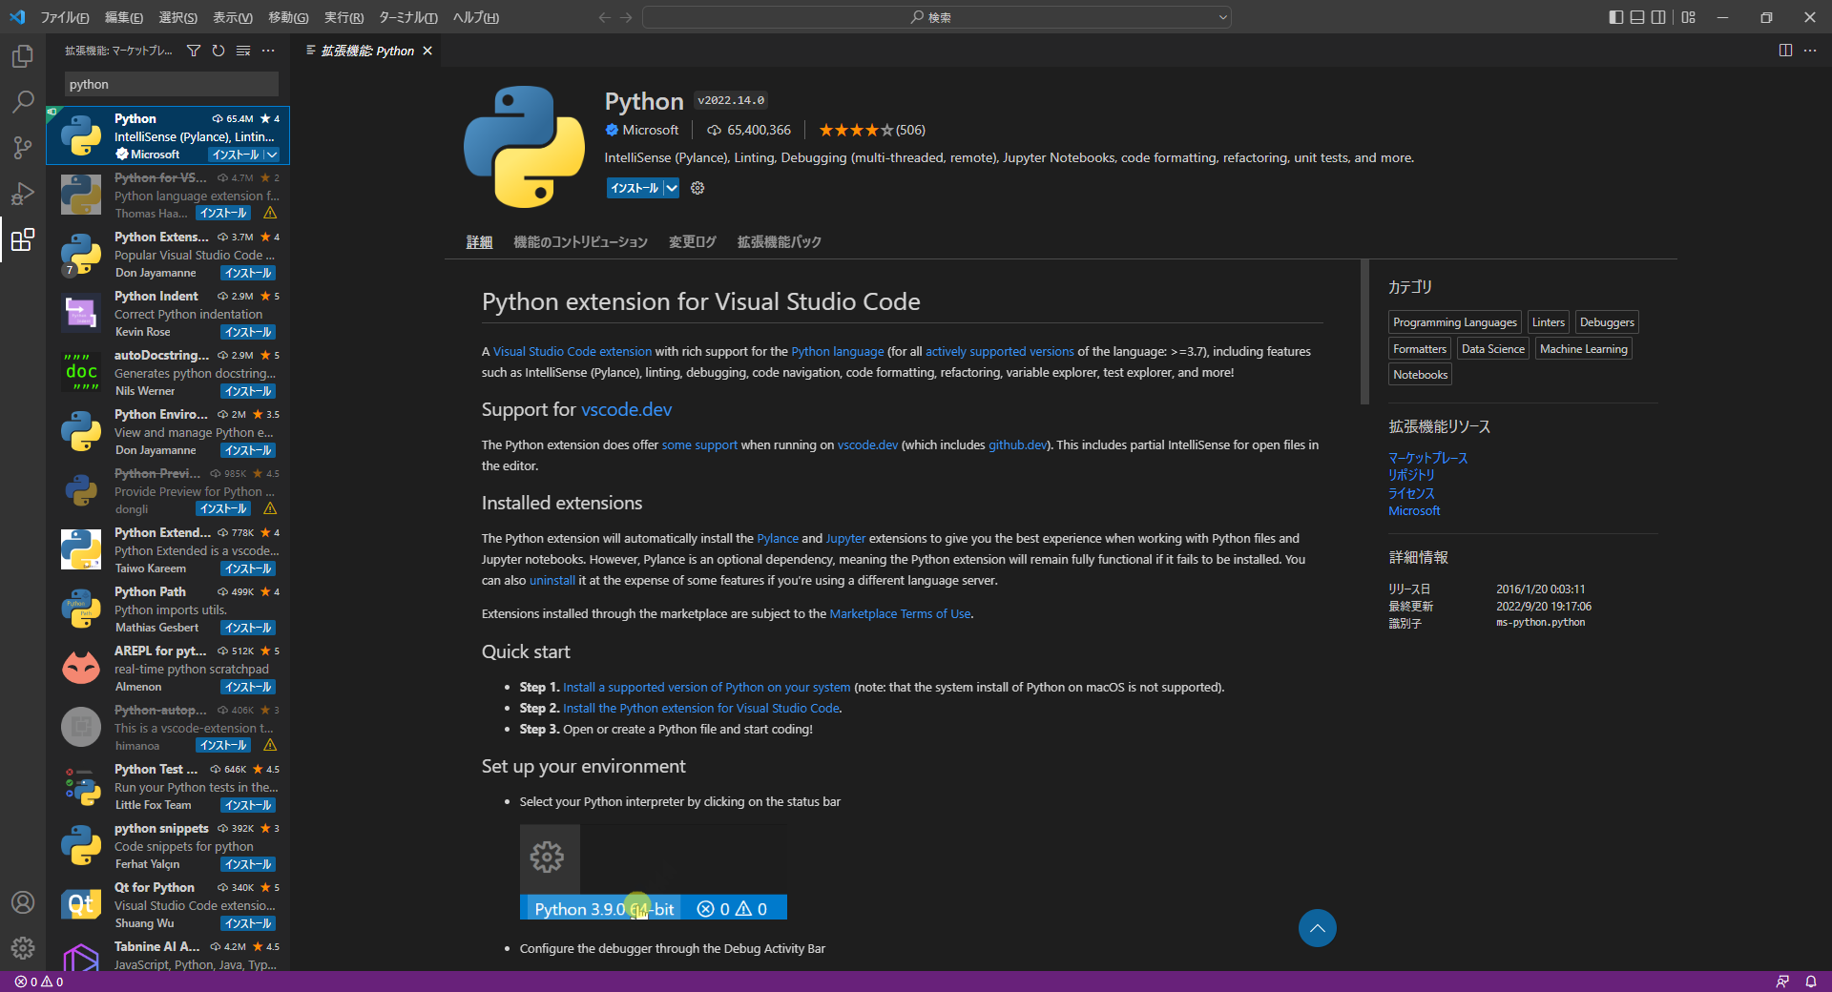Open the Source Control view icon
The width and height of the screenshot is (1832, 992).
pos(23,148)
